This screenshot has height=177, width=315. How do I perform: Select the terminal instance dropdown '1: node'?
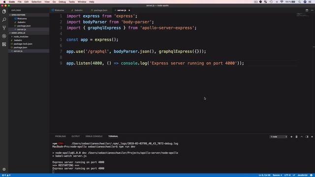coord(278,137)
